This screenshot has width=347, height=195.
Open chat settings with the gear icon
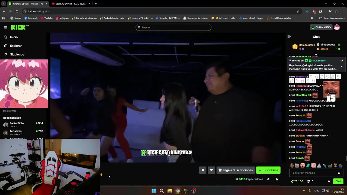[x=329, y=181]
